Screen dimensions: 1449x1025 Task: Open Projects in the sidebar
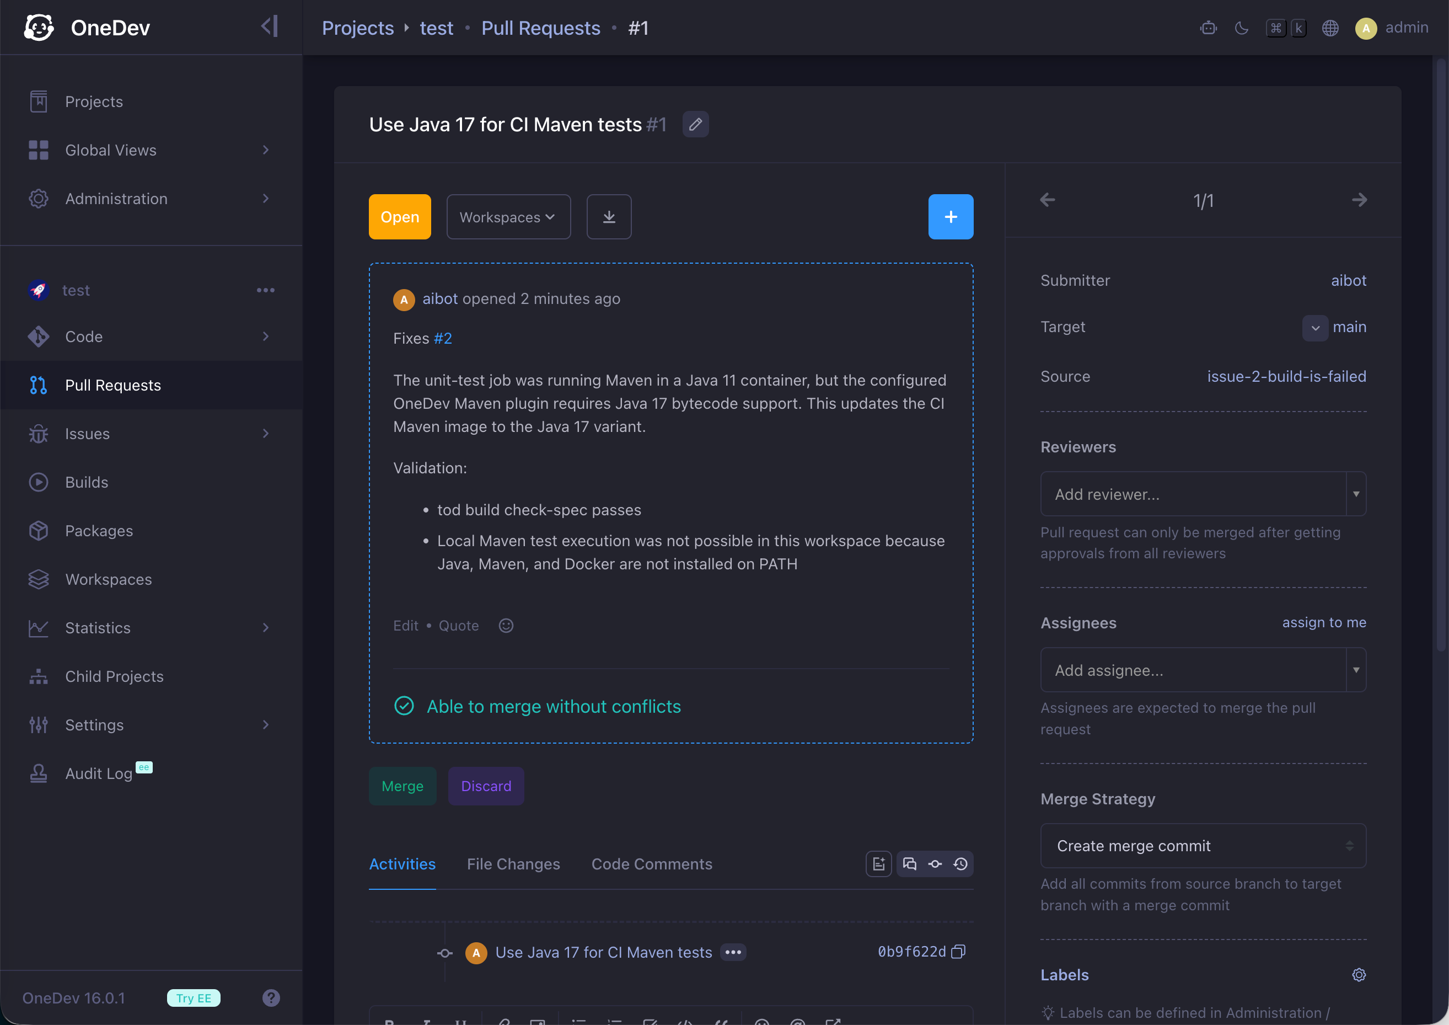[152, 102]
